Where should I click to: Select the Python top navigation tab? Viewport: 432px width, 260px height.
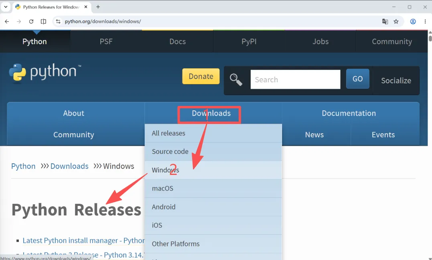[35, 41]
